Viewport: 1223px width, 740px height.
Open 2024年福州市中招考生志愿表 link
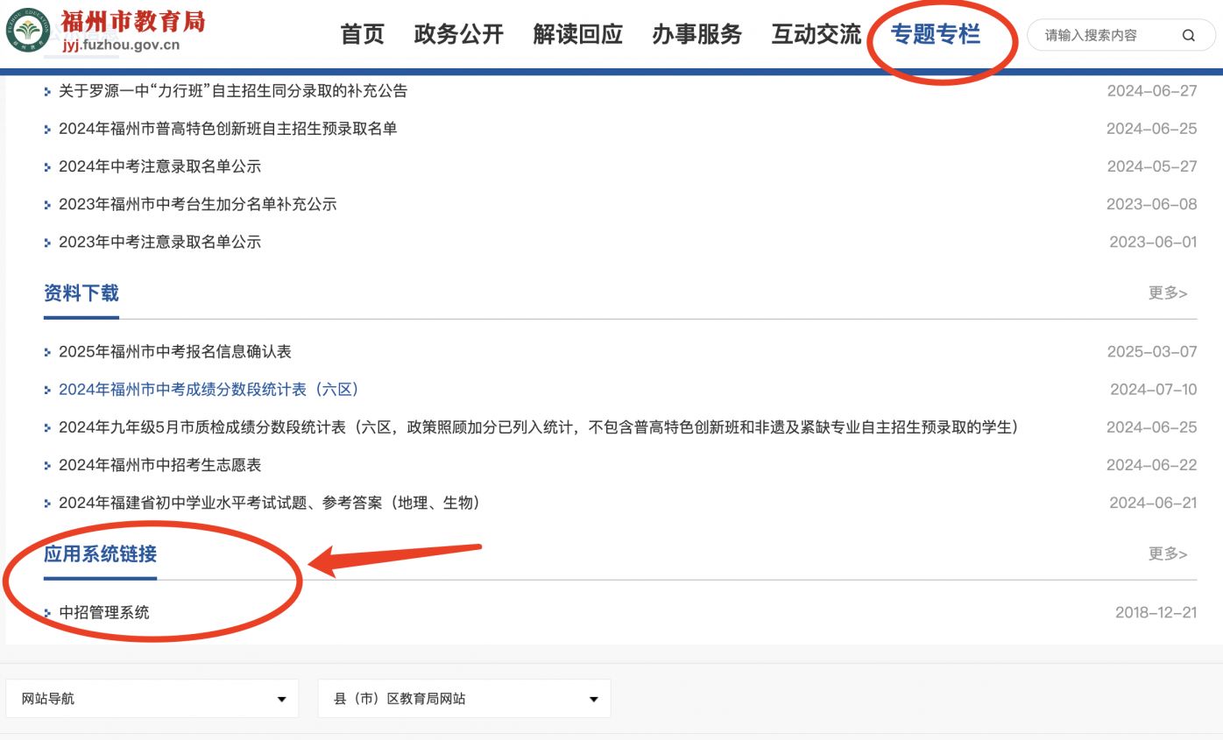[x=159, y=465]
